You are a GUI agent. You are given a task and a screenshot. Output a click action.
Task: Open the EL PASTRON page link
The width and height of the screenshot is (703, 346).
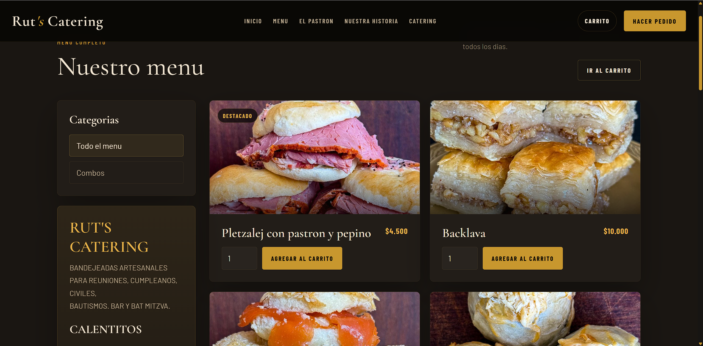[x=316, y=21]
